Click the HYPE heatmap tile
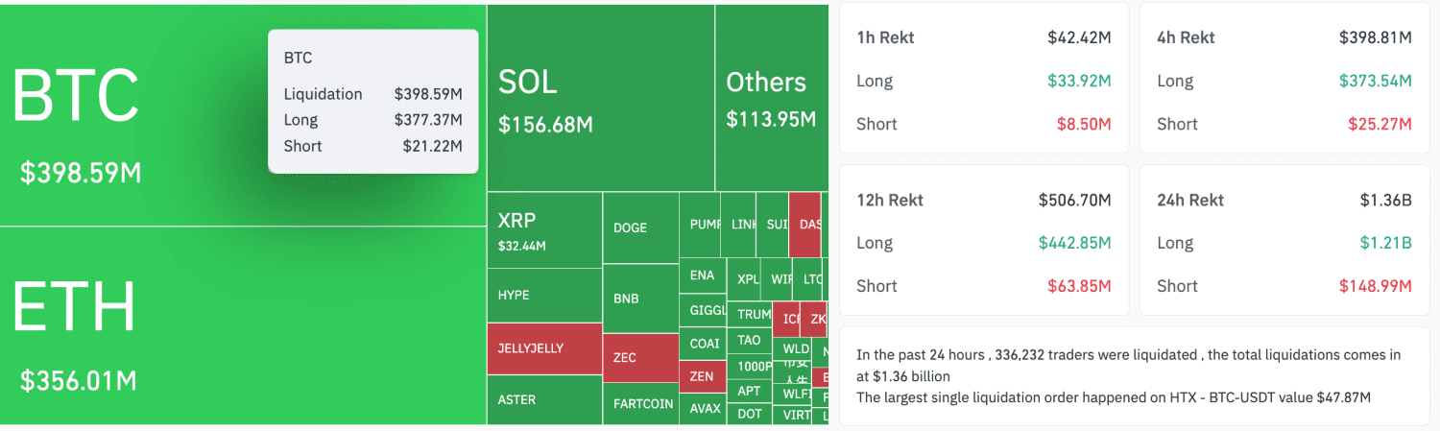The height and width of the screenshot is (431, 1440). coord(544,295)
